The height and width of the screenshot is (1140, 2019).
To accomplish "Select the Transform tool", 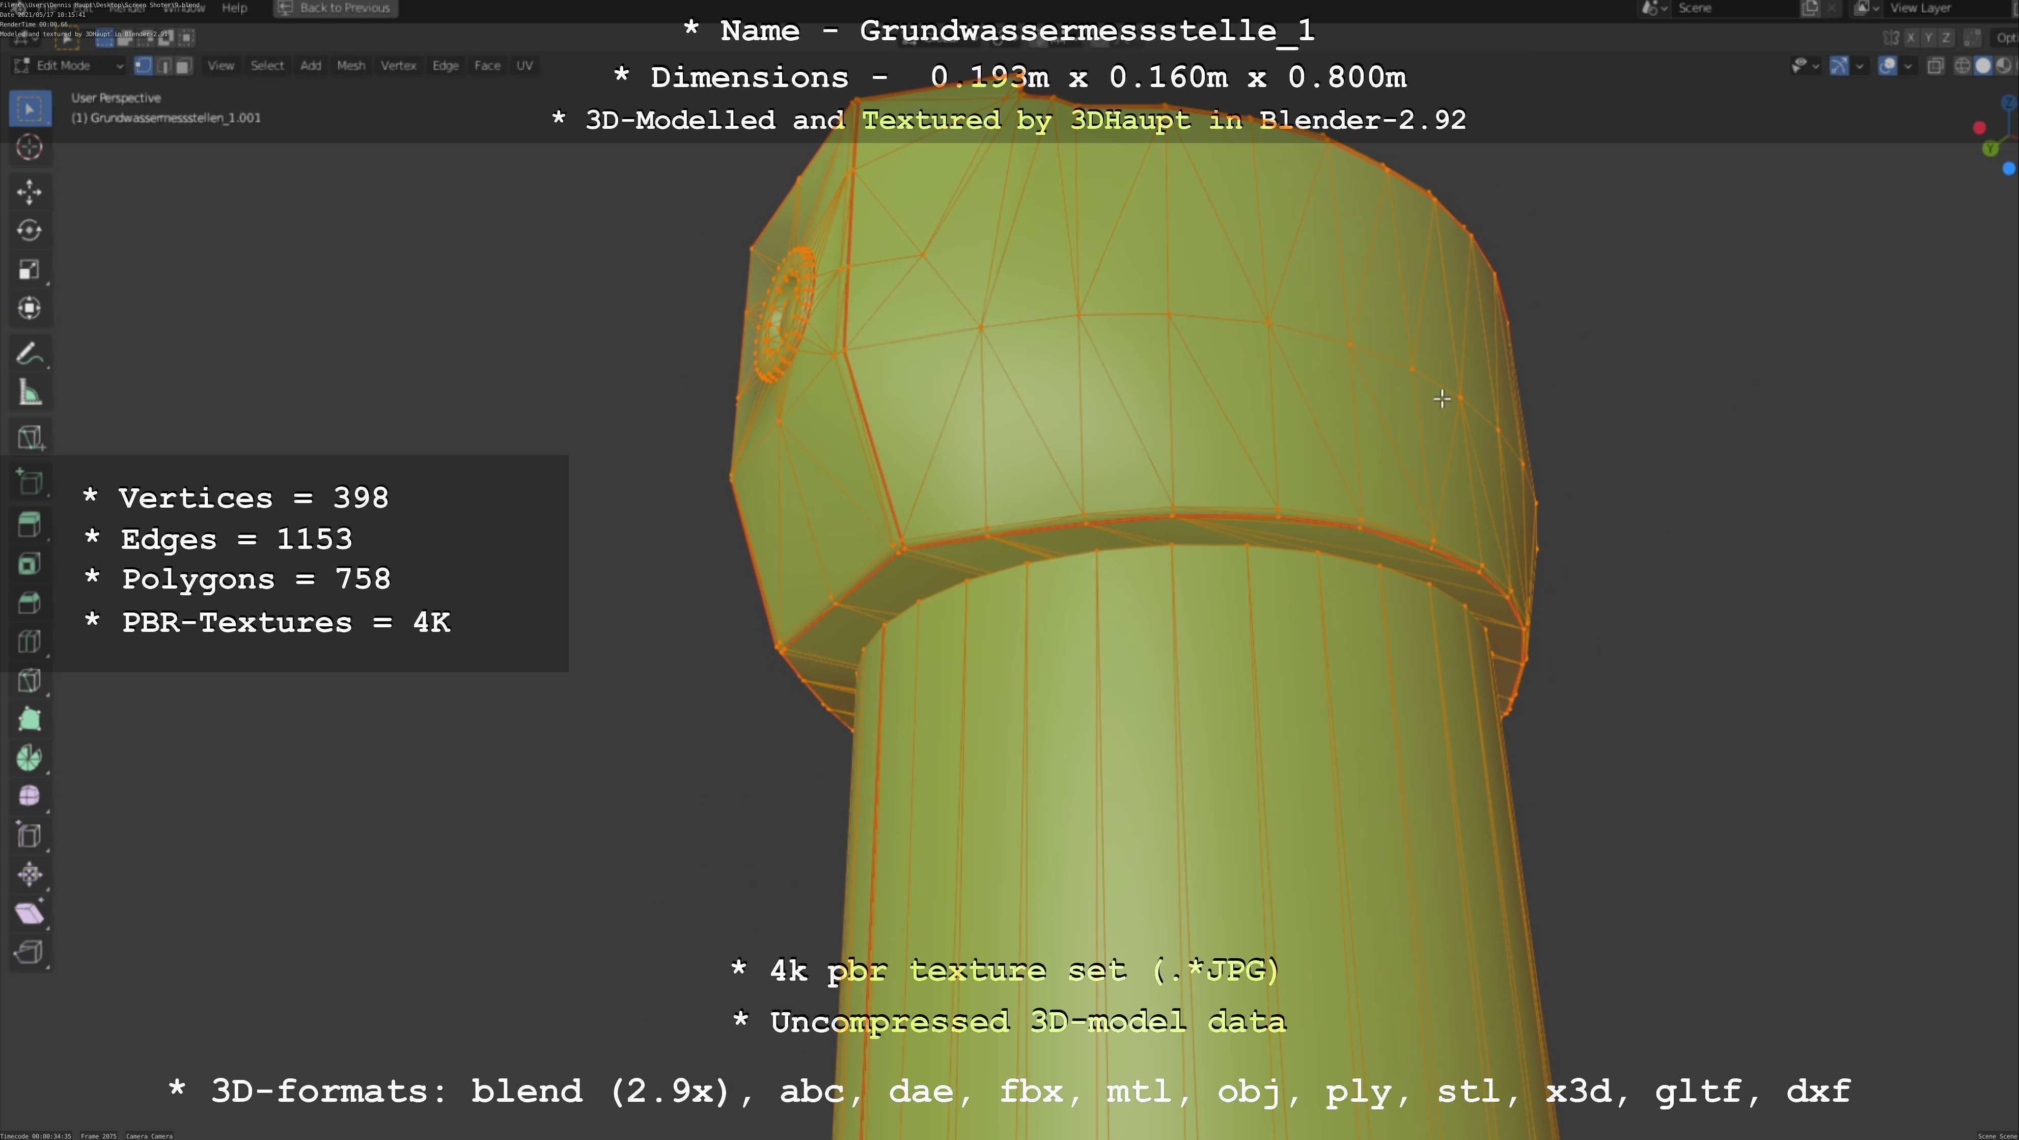I will (30, 308).
